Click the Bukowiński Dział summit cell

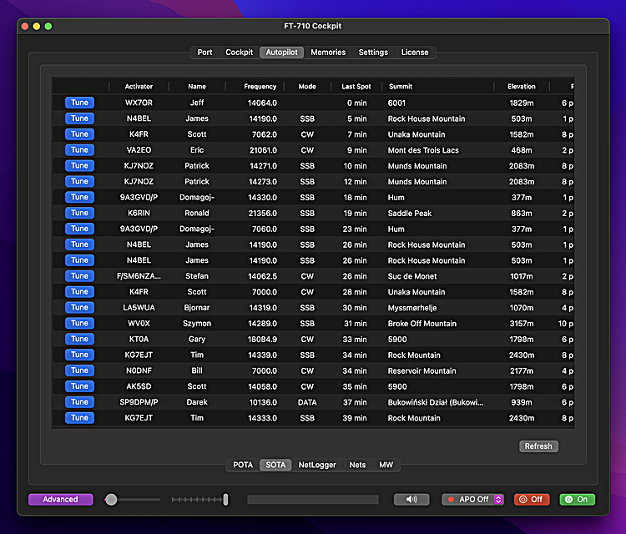pyautogui.click(x=436, y=403)
